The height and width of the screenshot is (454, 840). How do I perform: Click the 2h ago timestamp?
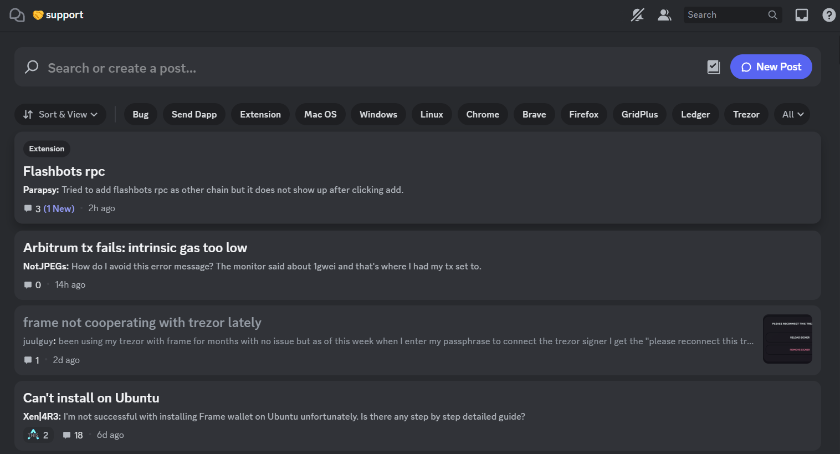[x=102, y=208]
